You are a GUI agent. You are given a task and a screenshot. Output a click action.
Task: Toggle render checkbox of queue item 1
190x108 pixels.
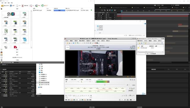pos(6,73)
